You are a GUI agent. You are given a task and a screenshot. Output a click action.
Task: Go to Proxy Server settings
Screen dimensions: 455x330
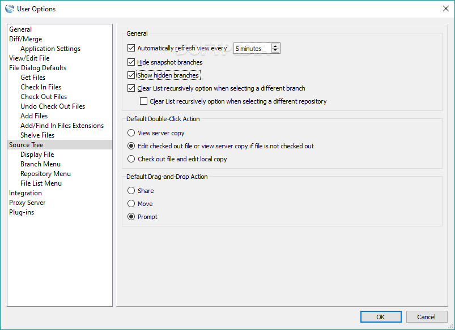point(27,203)
